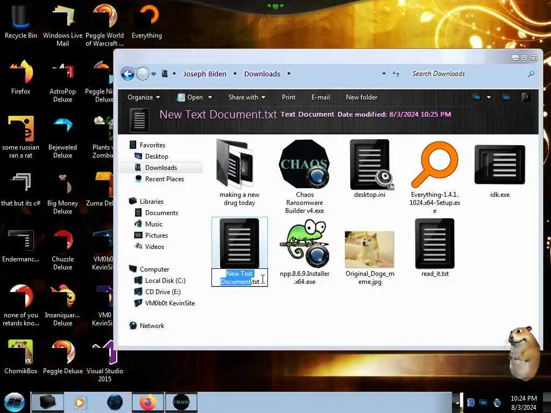Select the Everything-1.4.1 setup file

435,176
